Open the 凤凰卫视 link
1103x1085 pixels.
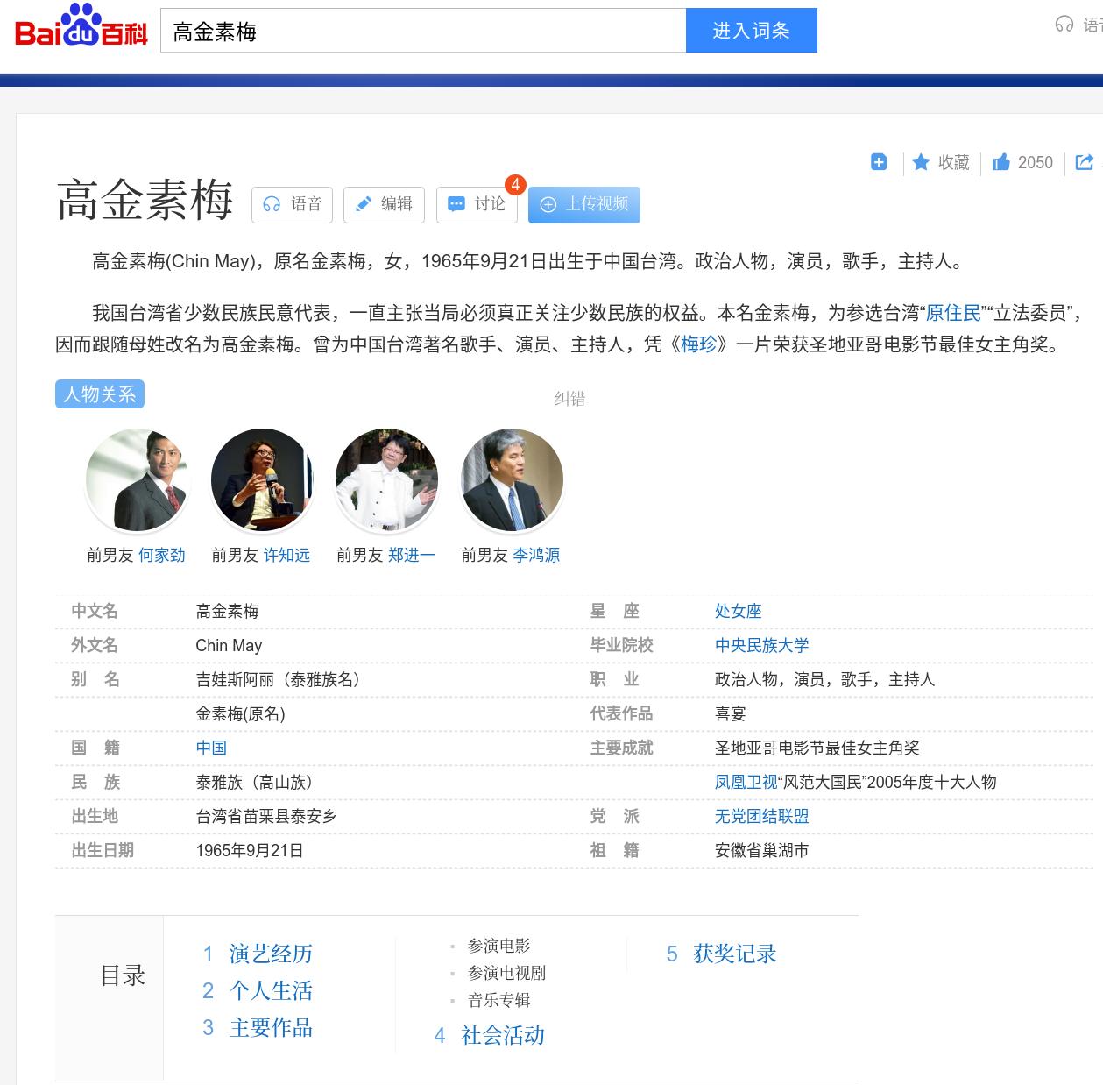click(x=746, y=782)
